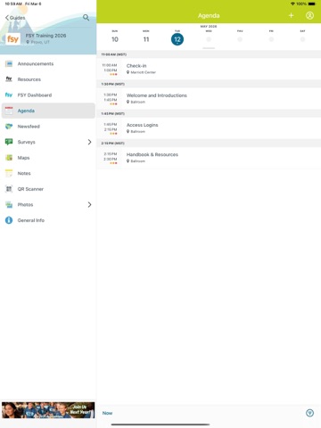This screenshot has width=321, height=428.
Task: Tap the fsy logo thumbnail
Action: (12, 39)
